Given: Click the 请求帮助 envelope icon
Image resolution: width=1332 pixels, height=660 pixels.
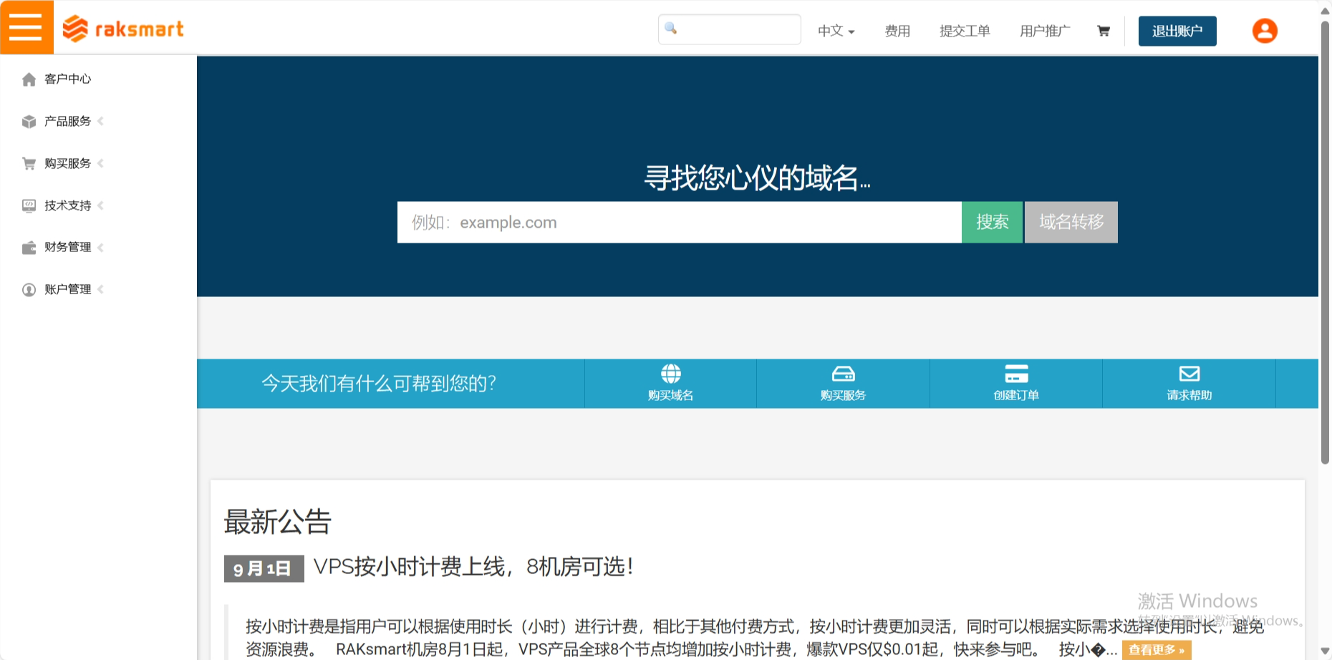Looking at the screenshot, I should pyautogui.click(x=1189, y=374).
